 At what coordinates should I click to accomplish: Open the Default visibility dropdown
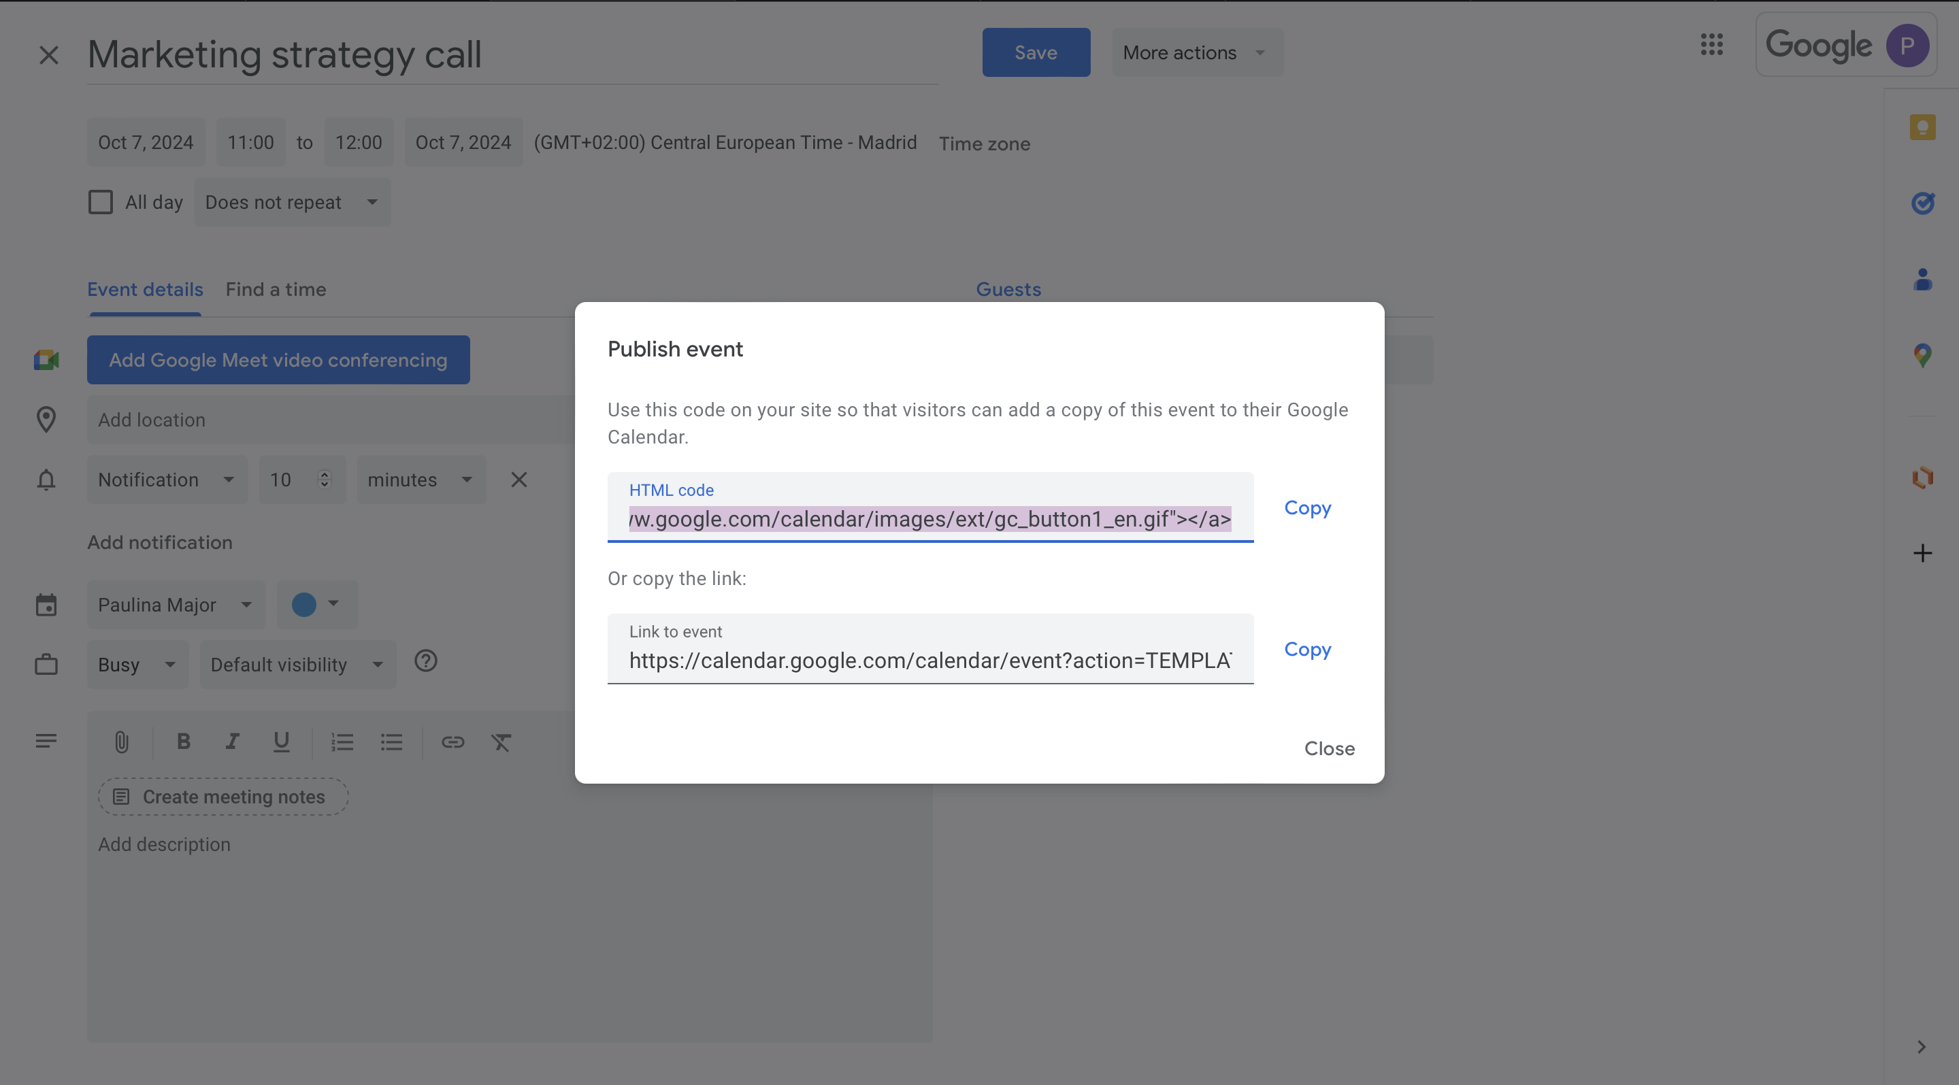(x=297, y=664)
